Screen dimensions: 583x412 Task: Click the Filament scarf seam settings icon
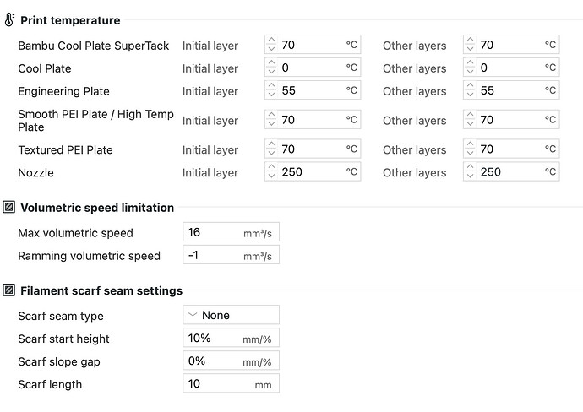9,290
